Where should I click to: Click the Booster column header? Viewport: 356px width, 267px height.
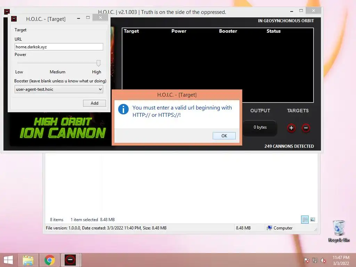point(228,31)
